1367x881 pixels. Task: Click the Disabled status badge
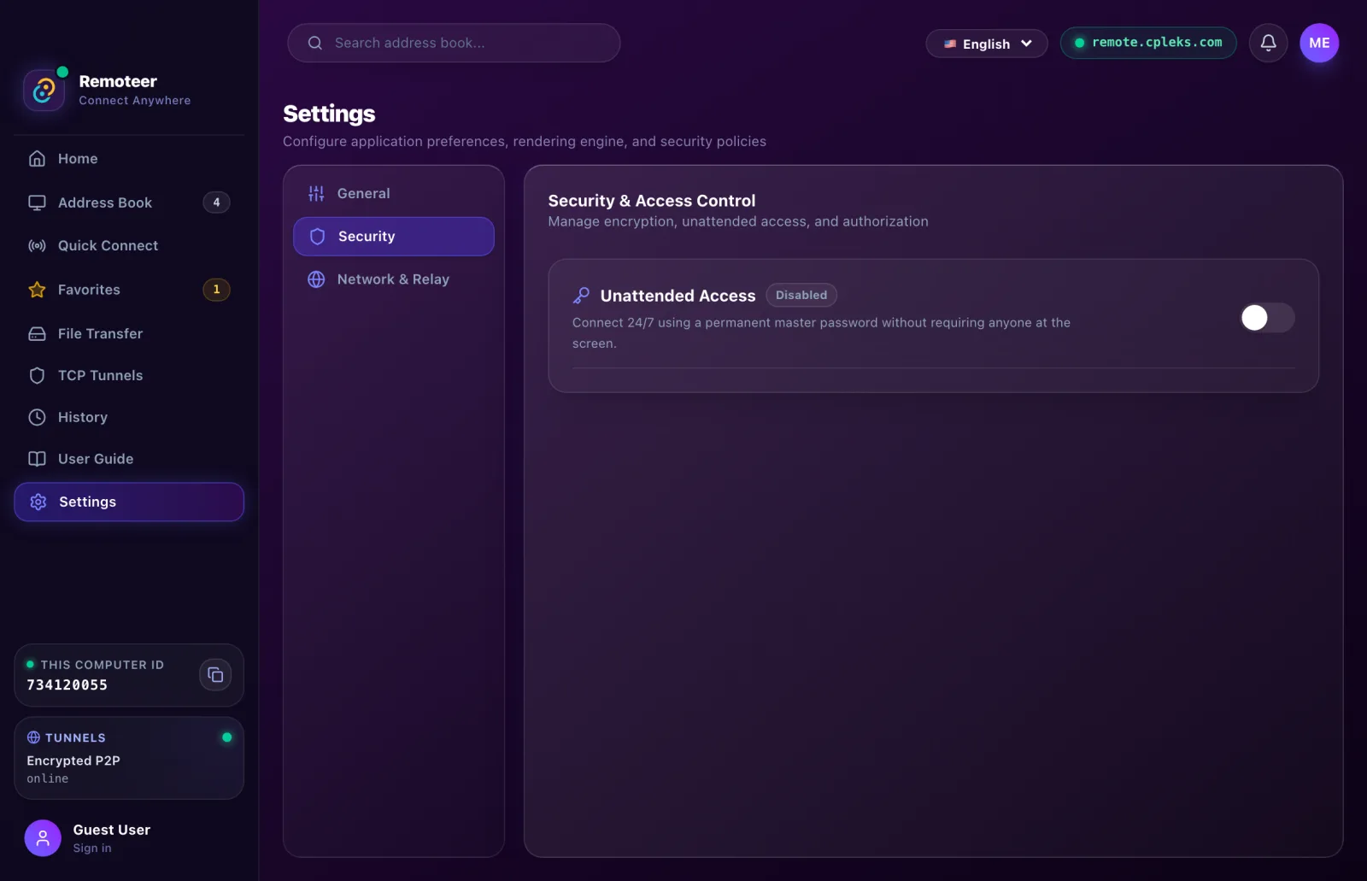click(x=801, y=295)
